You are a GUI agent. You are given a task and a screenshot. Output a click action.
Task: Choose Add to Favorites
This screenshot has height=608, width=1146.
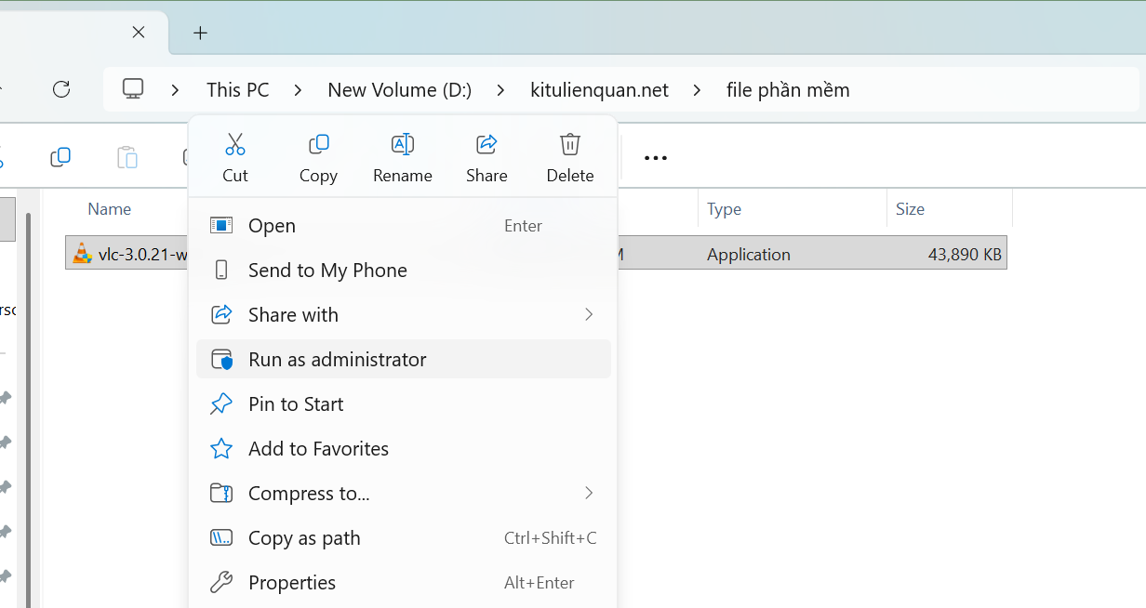404,449
